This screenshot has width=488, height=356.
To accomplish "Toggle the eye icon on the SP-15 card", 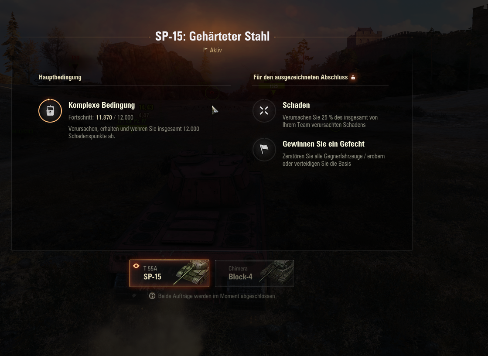I will point(136,266).
